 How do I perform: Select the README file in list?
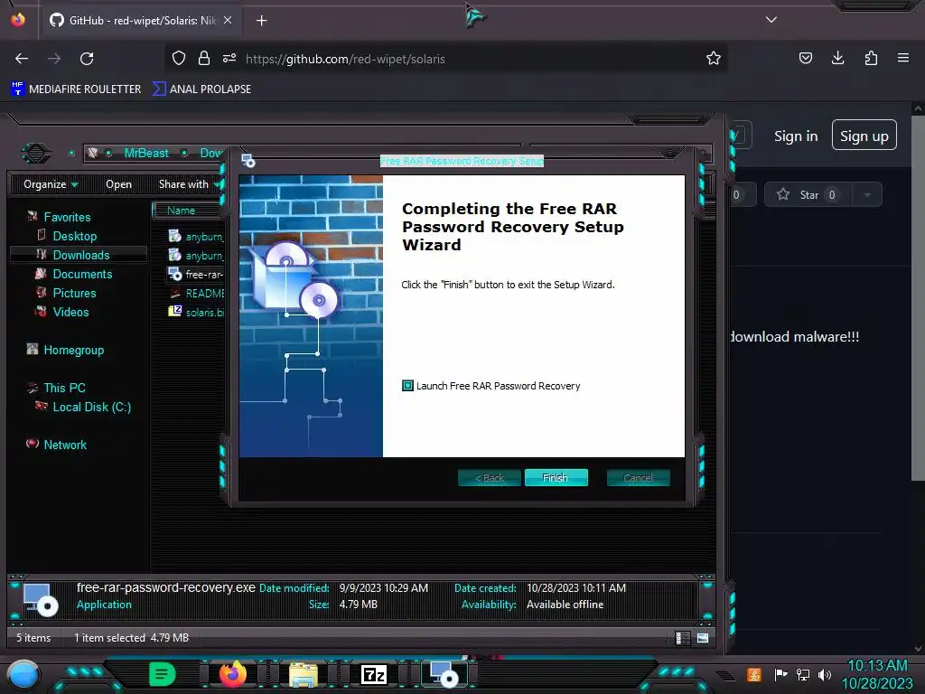click(196, 294)
